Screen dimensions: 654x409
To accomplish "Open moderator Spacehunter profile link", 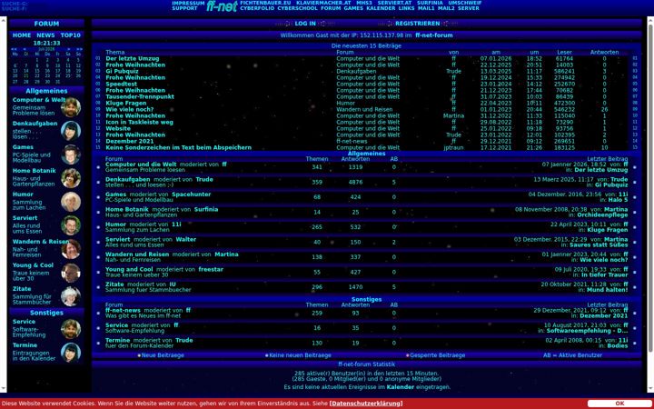I will [191, 195].
